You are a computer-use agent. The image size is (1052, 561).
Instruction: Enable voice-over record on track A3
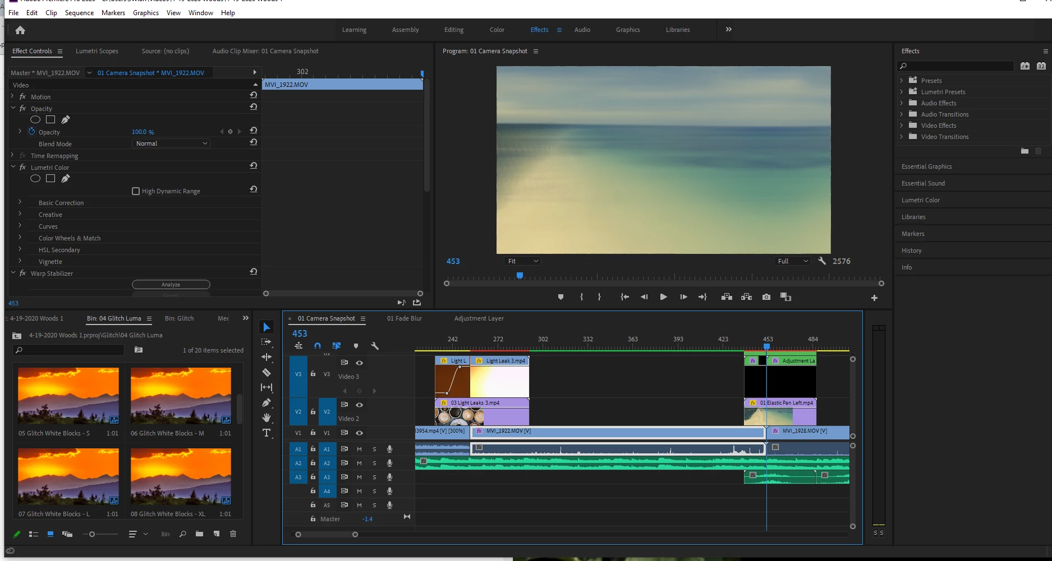pyautogui.click(x=389, y=477)
